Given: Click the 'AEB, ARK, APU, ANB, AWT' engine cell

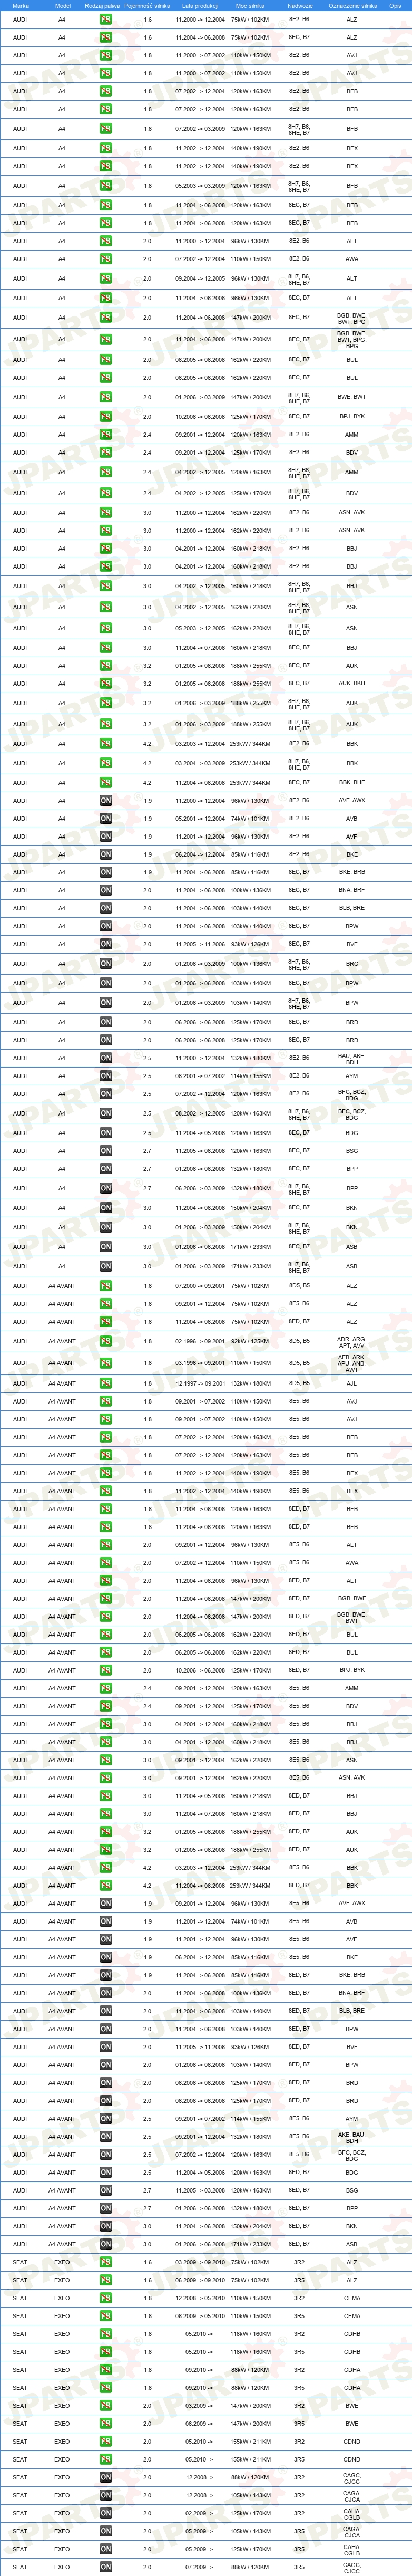Looking at the screenshot, I should tap(352, 1363).
